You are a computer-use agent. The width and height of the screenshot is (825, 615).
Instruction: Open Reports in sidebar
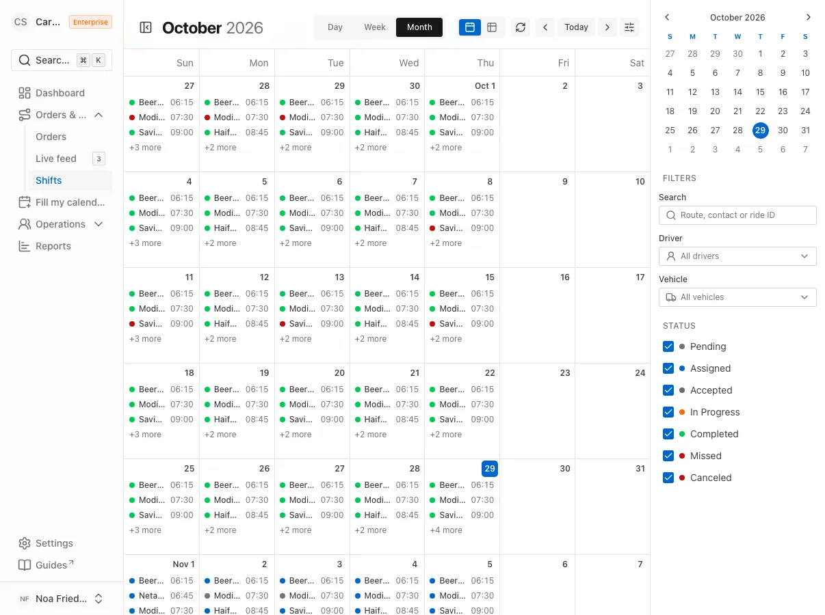[62, 246]
